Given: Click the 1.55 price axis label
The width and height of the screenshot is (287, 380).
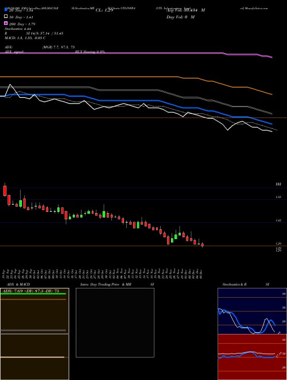Looking at the screenshot, I should (x=278, y=197).
